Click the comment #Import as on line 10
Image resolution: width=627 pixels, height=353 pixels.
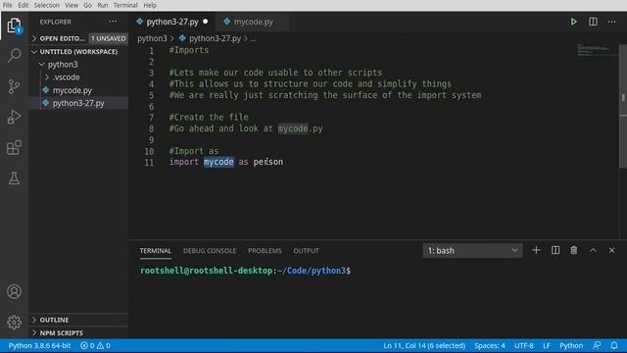click(x=194, y=151)
